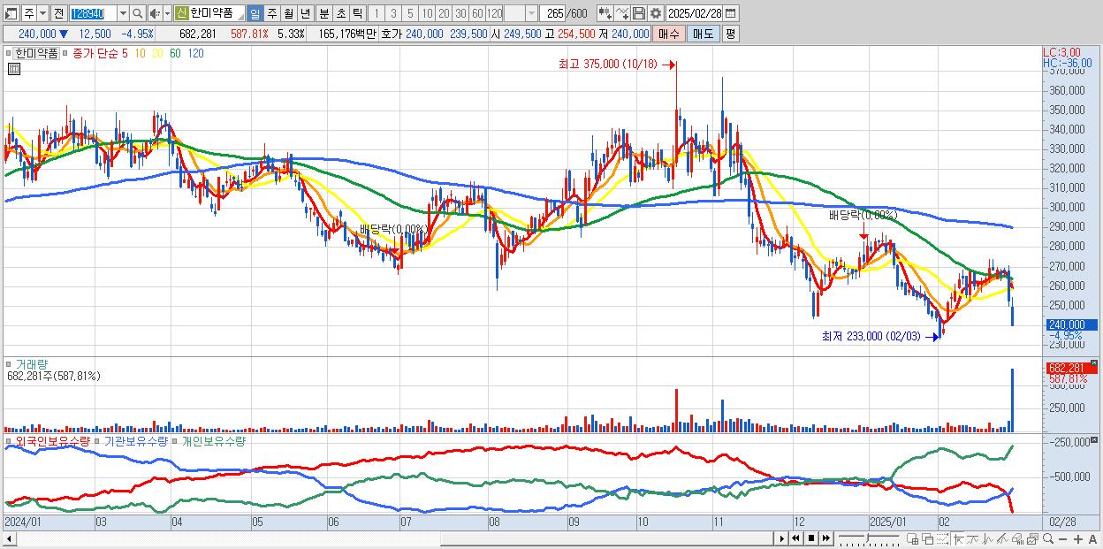The height and width of the screenshot is (549, 1103).
Task: Choose the 60 interval button
Action: click(477, 13)
